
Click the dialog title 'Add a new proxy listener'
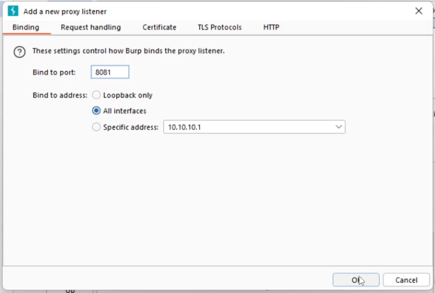tap(65, 11)
